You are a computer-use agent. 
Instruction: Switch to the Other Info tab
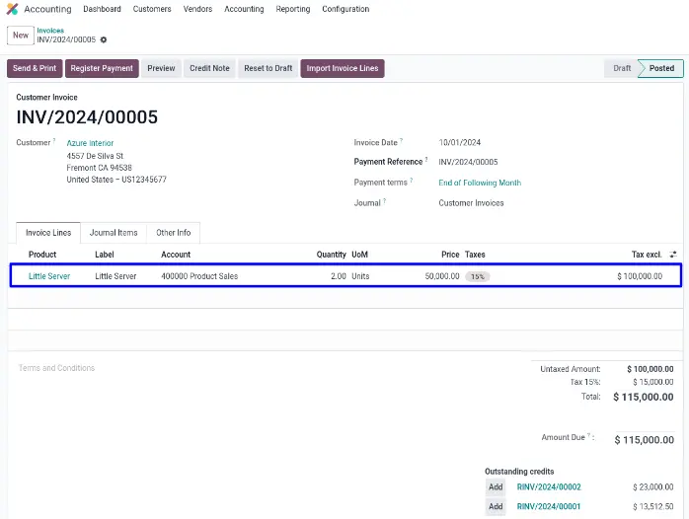(x=173, y=233)
